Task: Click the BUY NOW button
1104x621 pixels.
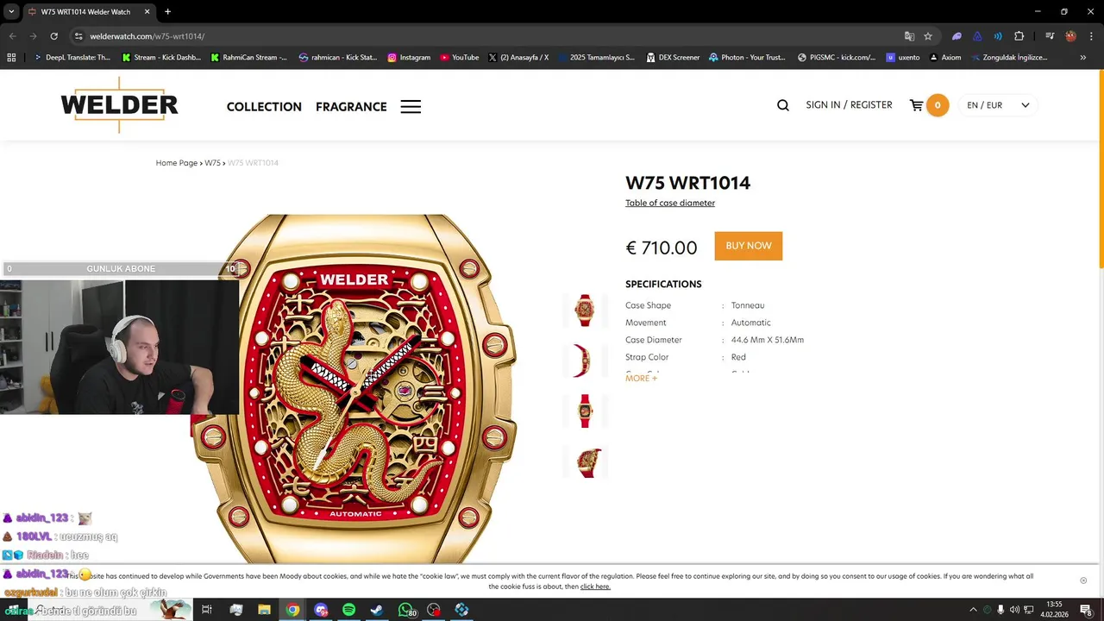Action: (749, 246)
